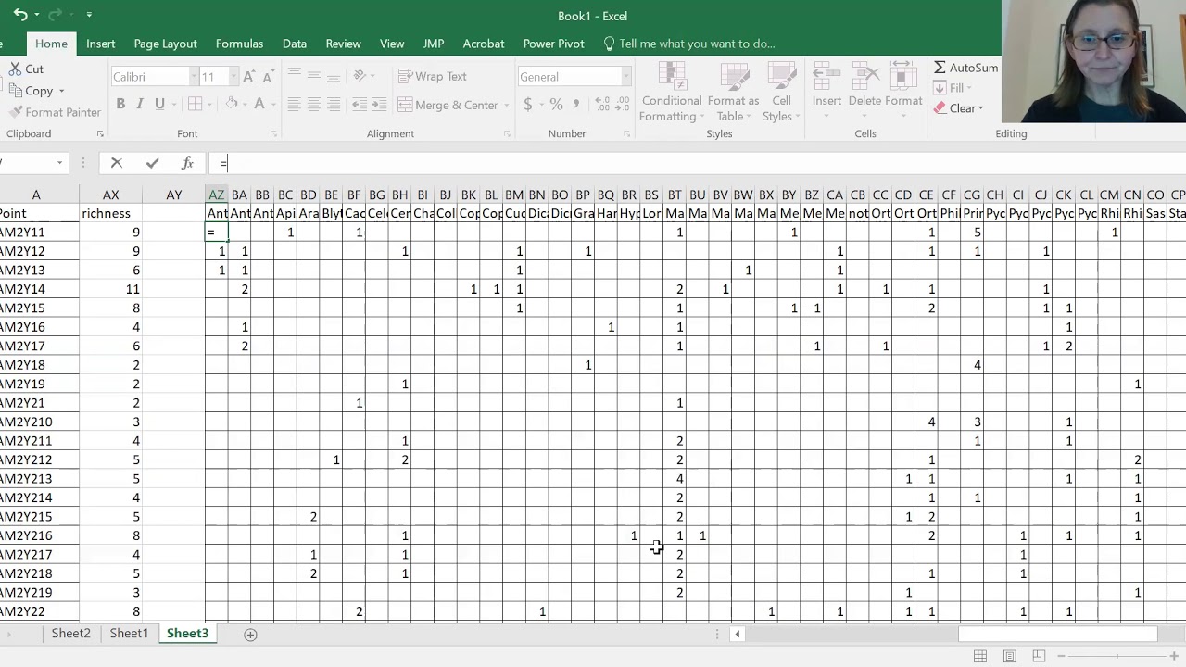Click the Font Color letter A
The height and width of the screenshot is (667, 1186).
[259, 105]
